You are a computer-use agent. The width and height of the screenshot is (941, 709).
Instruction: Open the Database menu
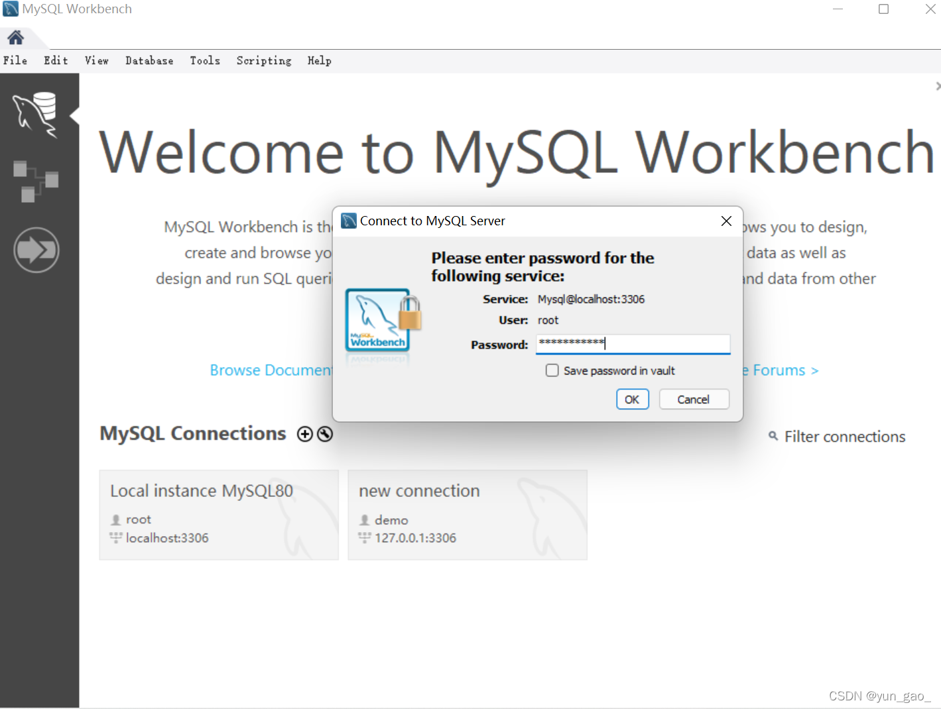pos(149,61)
